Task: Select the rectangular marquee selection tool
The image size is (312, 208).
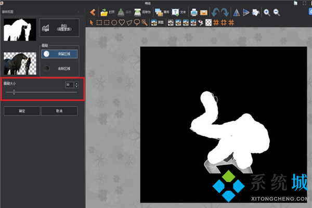Action: [99, 22]
